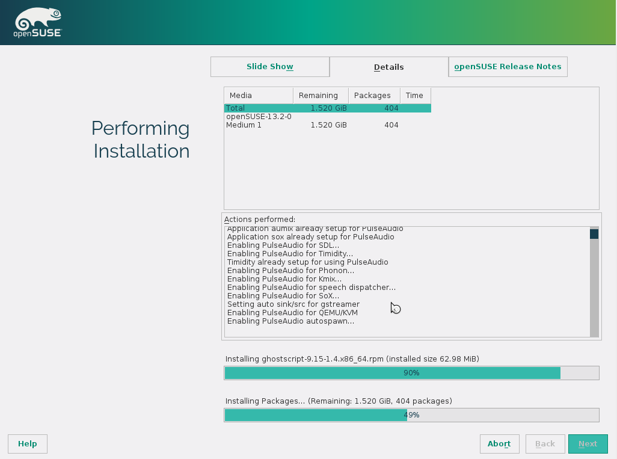
Task: Click the 1.520 GiB value in Medium 1 row
Action: 328,125
